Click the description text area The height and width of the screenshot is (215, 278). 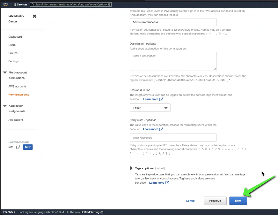[x=173, y=61]
